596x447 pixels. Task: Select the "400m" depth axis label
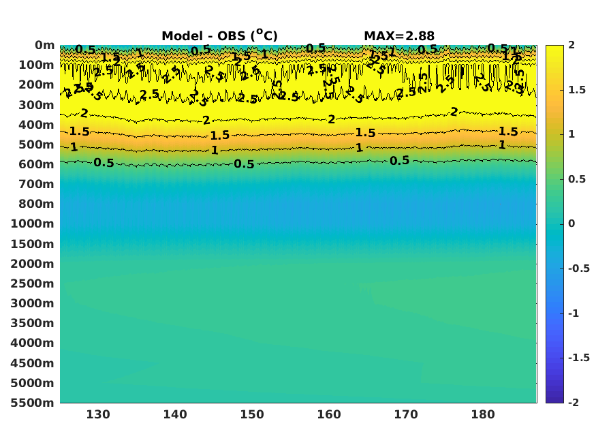click(37, 124)
